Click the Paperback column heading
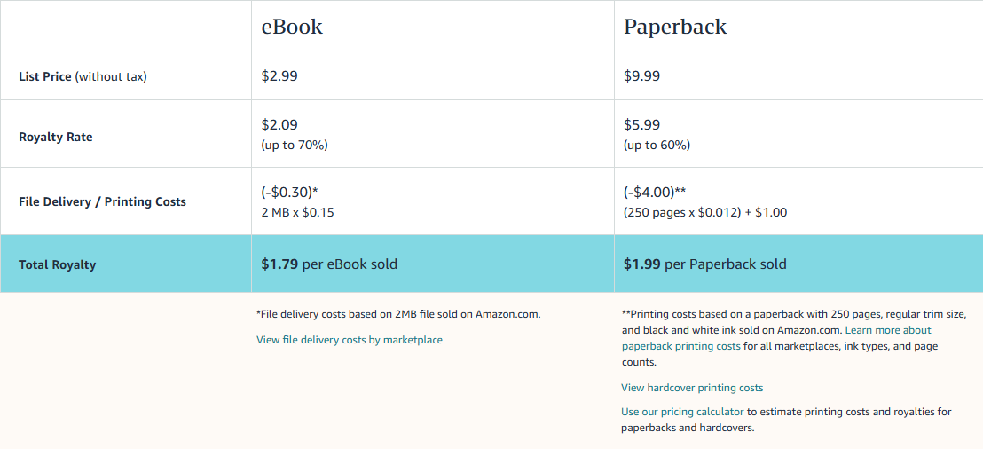 point(675,27)
